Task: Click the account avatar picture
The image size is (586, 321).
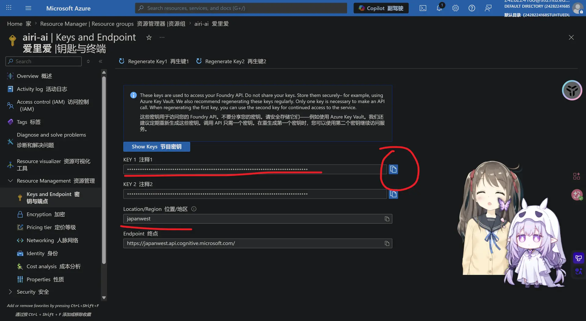Action: point(577,8)
